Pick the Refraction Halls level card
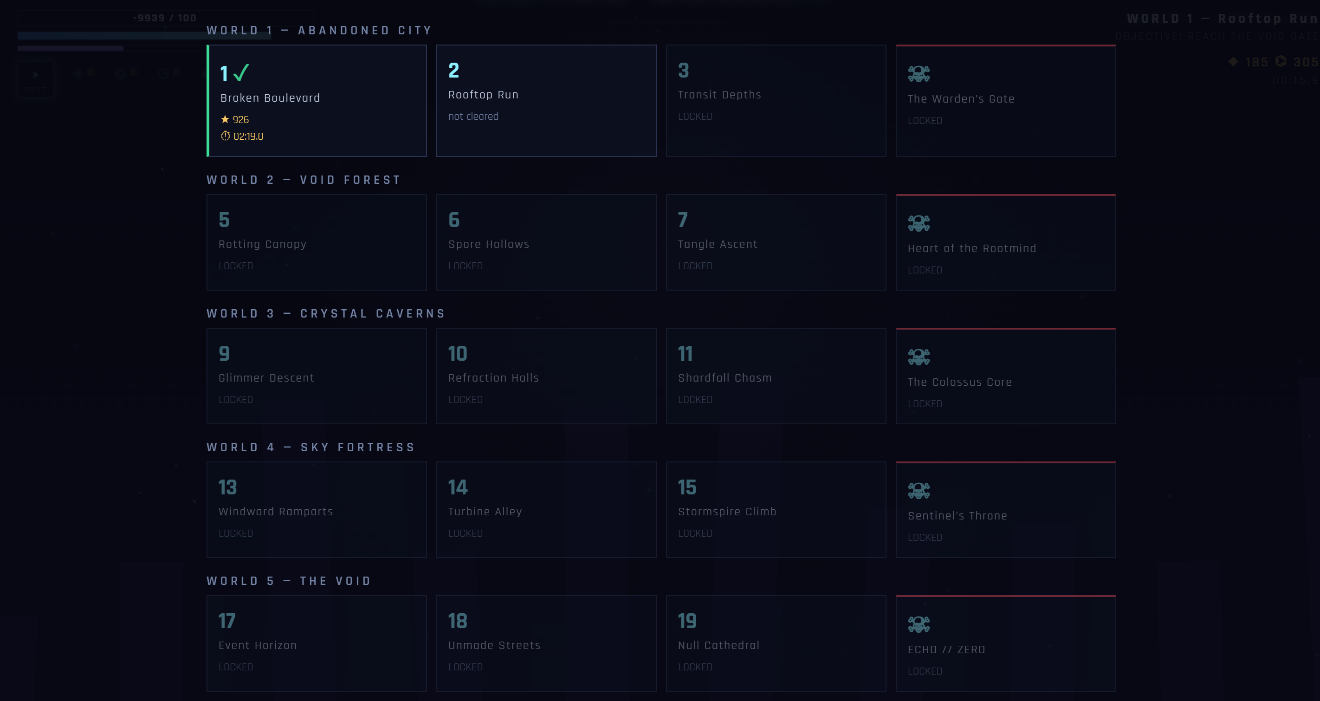1320x701 pixels. pos(546,376)
